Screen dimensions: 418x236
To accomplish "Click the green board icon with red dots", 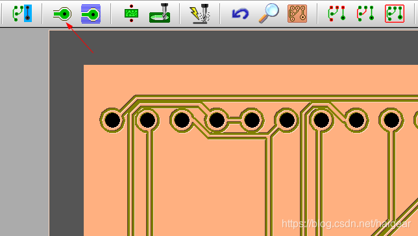I will pos(131,14).
